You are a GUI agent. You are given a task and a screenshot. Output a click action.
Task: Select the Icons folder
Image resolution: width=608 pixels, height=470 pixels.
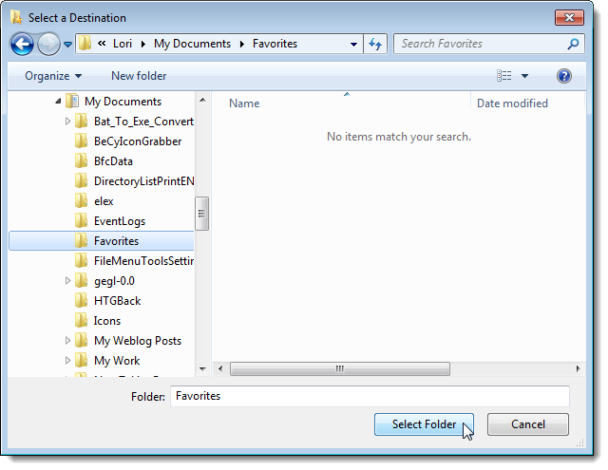click(107, 321)
